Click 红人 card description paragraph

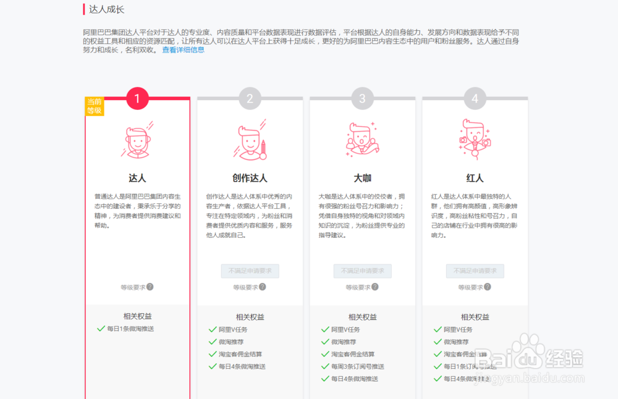coord(475,216)
